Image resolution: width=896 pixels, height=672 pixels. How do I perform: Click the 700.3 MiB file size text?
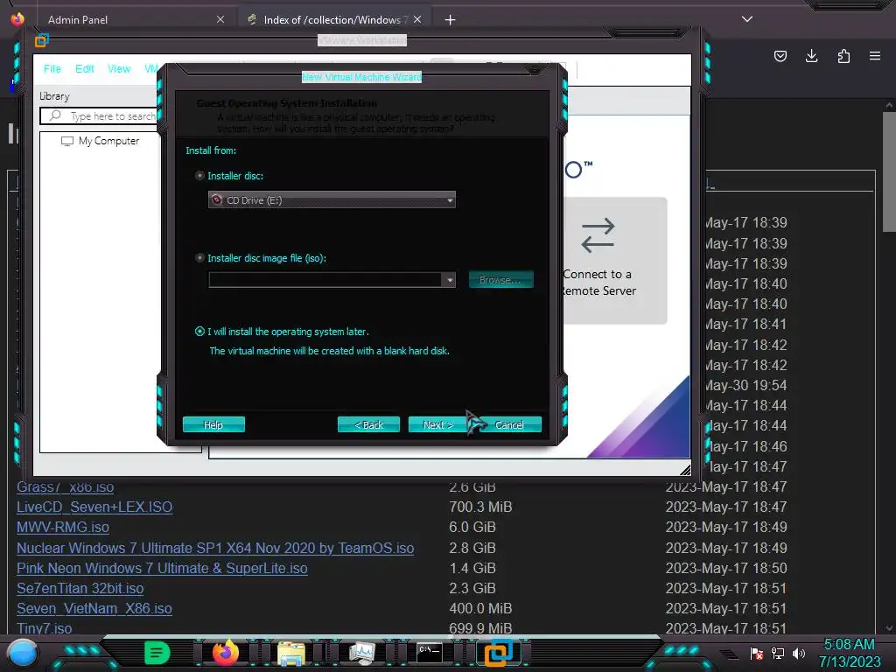point(480,507)
